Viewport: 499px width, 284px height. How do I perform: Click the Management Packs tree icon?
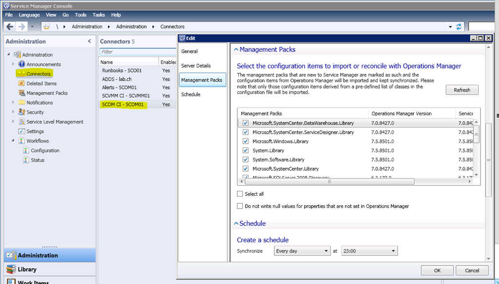click(21, 93)
